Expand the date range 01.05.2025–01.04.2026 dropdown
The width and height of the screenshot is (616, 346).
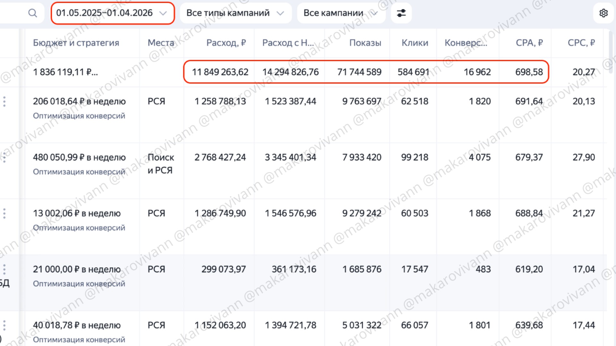coord(112,13)
